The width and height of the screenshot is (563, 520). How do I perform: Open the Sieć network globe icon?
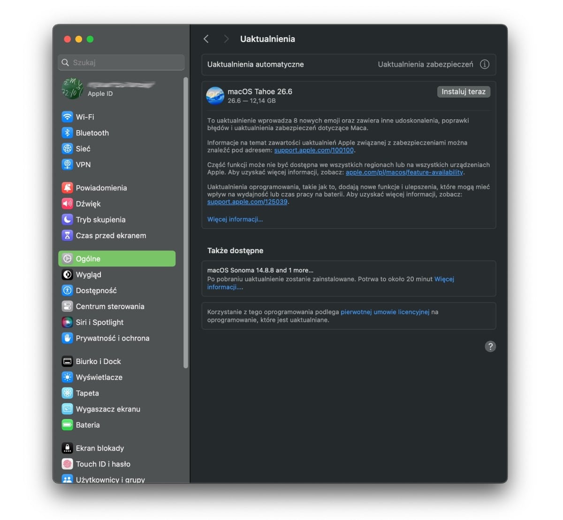pyautogui.click(x=67, y=149)
